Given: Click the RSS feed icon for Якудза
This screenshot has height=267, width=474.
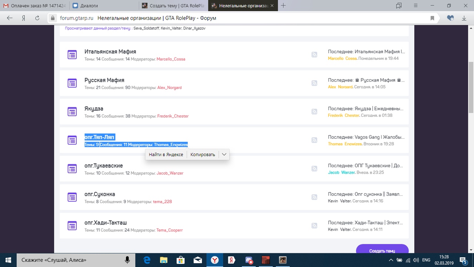Looking at the screenshot, I should pyautogui.click(x=314, y=112).
